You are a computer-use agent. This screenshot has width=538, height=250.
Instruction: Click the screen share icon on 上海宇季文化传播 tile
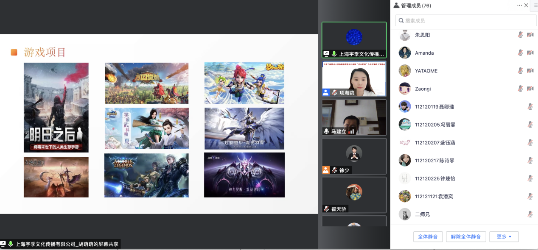click(x=326, y=54)
